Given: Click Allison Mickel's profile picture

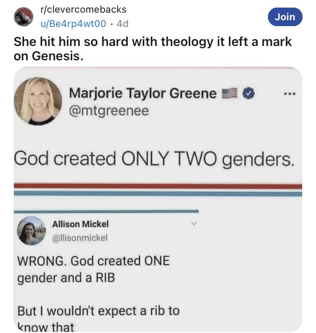Looking at the screenshot, I should [x=31, y=231].
